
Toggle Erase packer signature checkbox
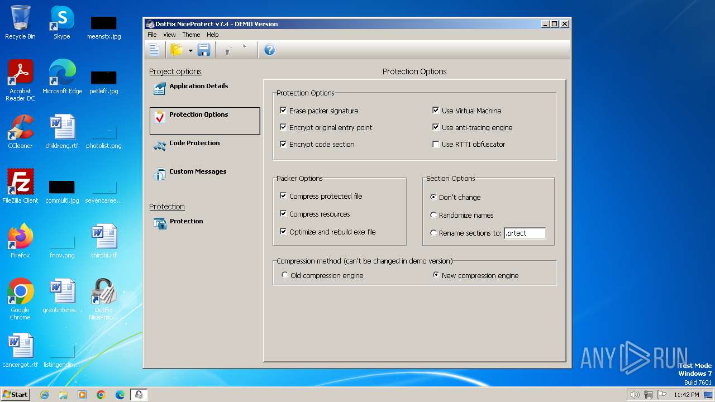coord(283,111)
